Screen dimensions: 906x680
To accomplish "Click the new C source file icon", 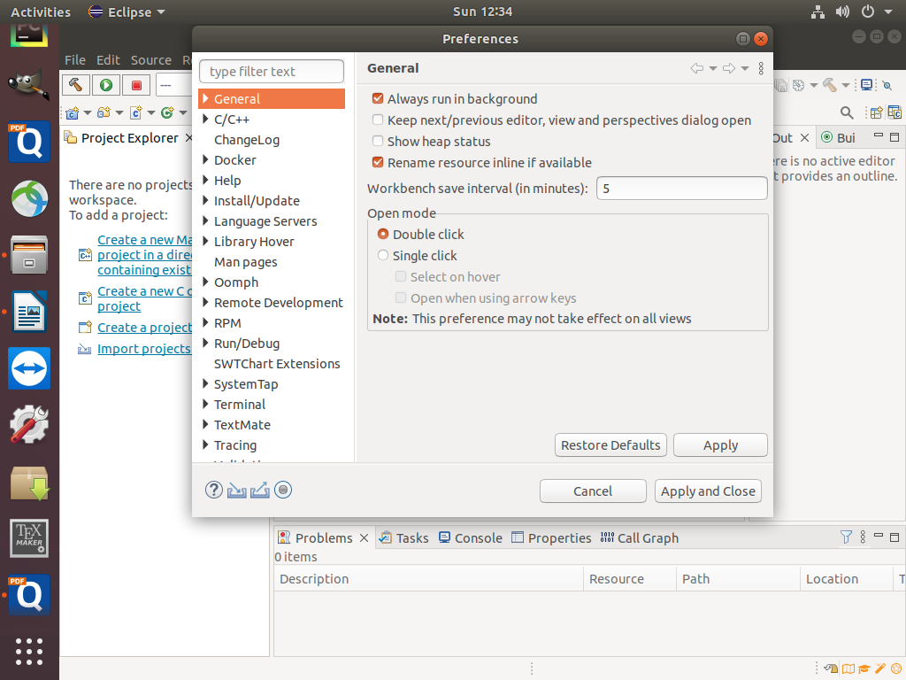I will tap(135, 112).
